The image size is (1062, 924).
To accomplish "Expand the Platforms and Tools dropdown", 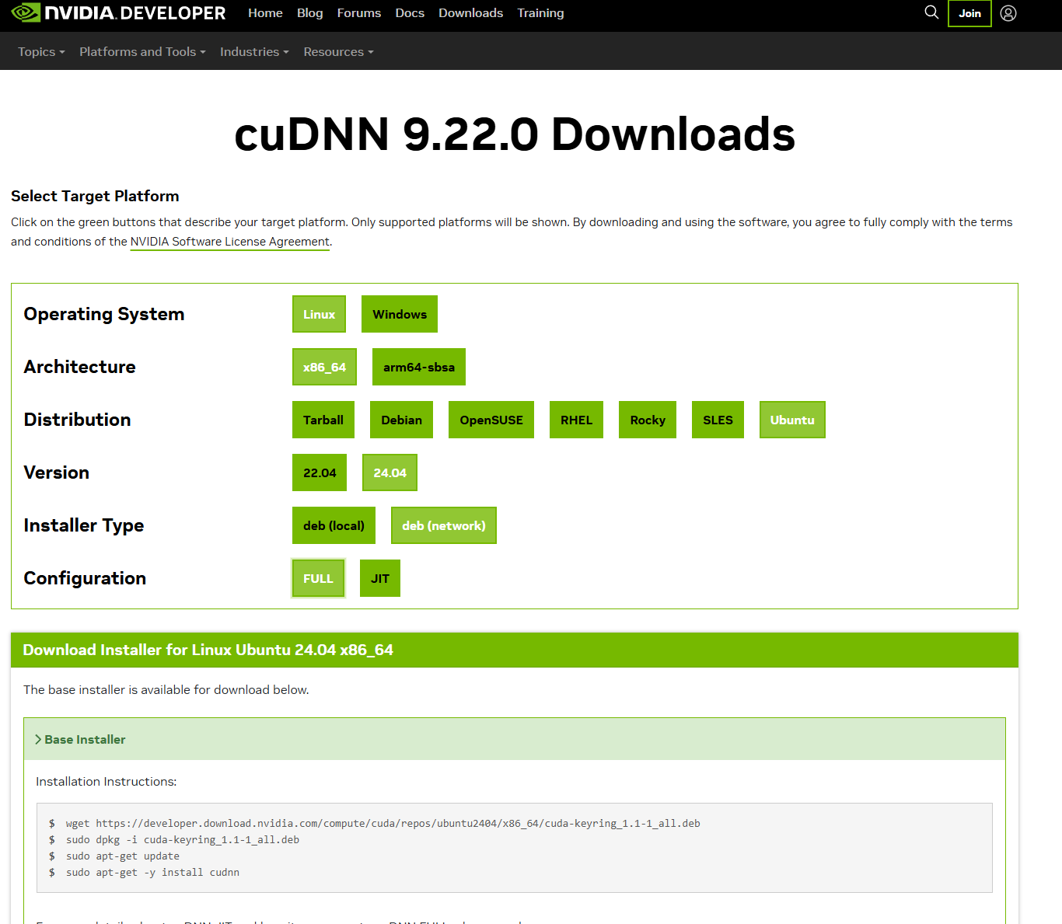I will 142,51.
